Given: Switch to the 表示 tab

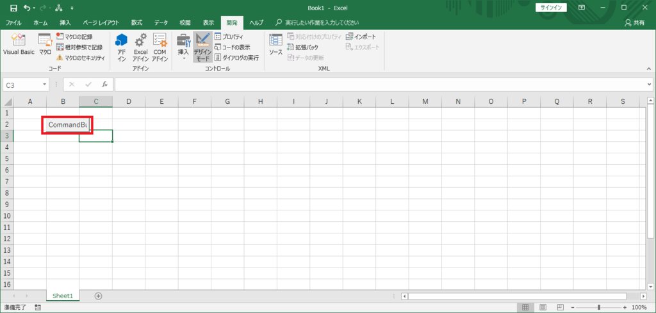Looking at the screenshot, I should [x=209, y=22].
